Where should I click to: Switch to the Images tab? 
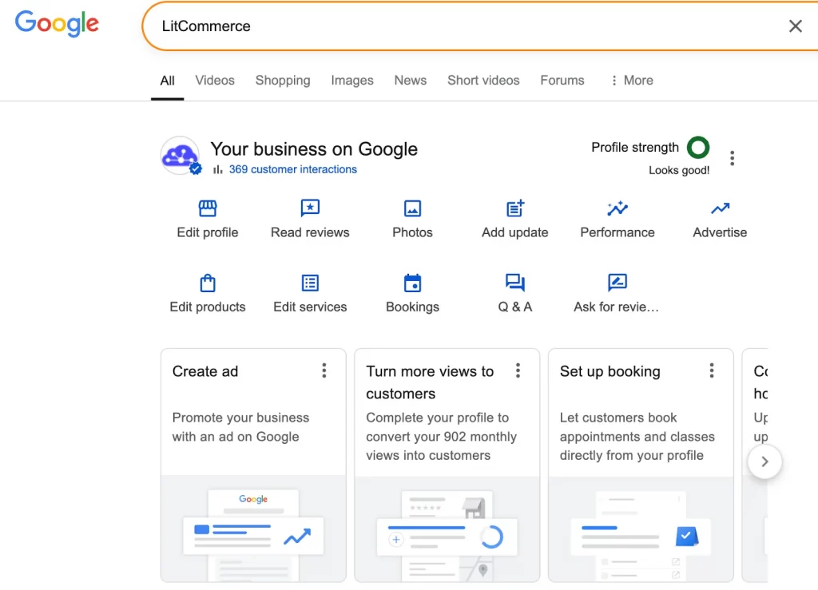coord(351,81)
